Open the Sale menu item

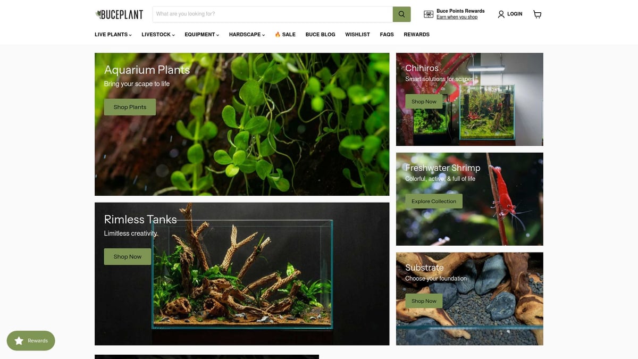click(x=285, y=35)
